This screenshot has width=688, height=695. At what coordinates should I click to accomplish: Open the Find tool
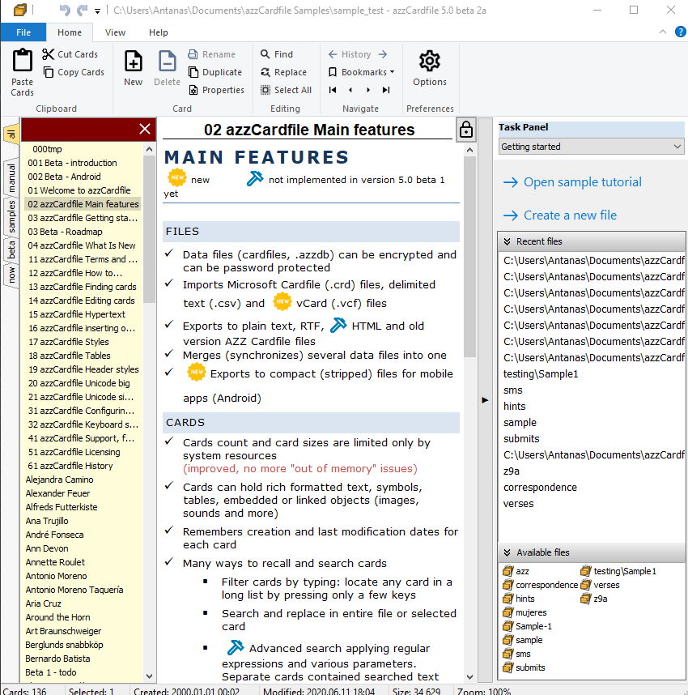click(x=277, y=54)
